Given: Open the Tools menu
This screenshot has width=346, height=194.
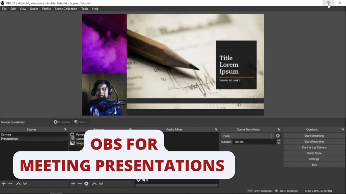Looking at the screenshot, I should click(x=85, y=9).
